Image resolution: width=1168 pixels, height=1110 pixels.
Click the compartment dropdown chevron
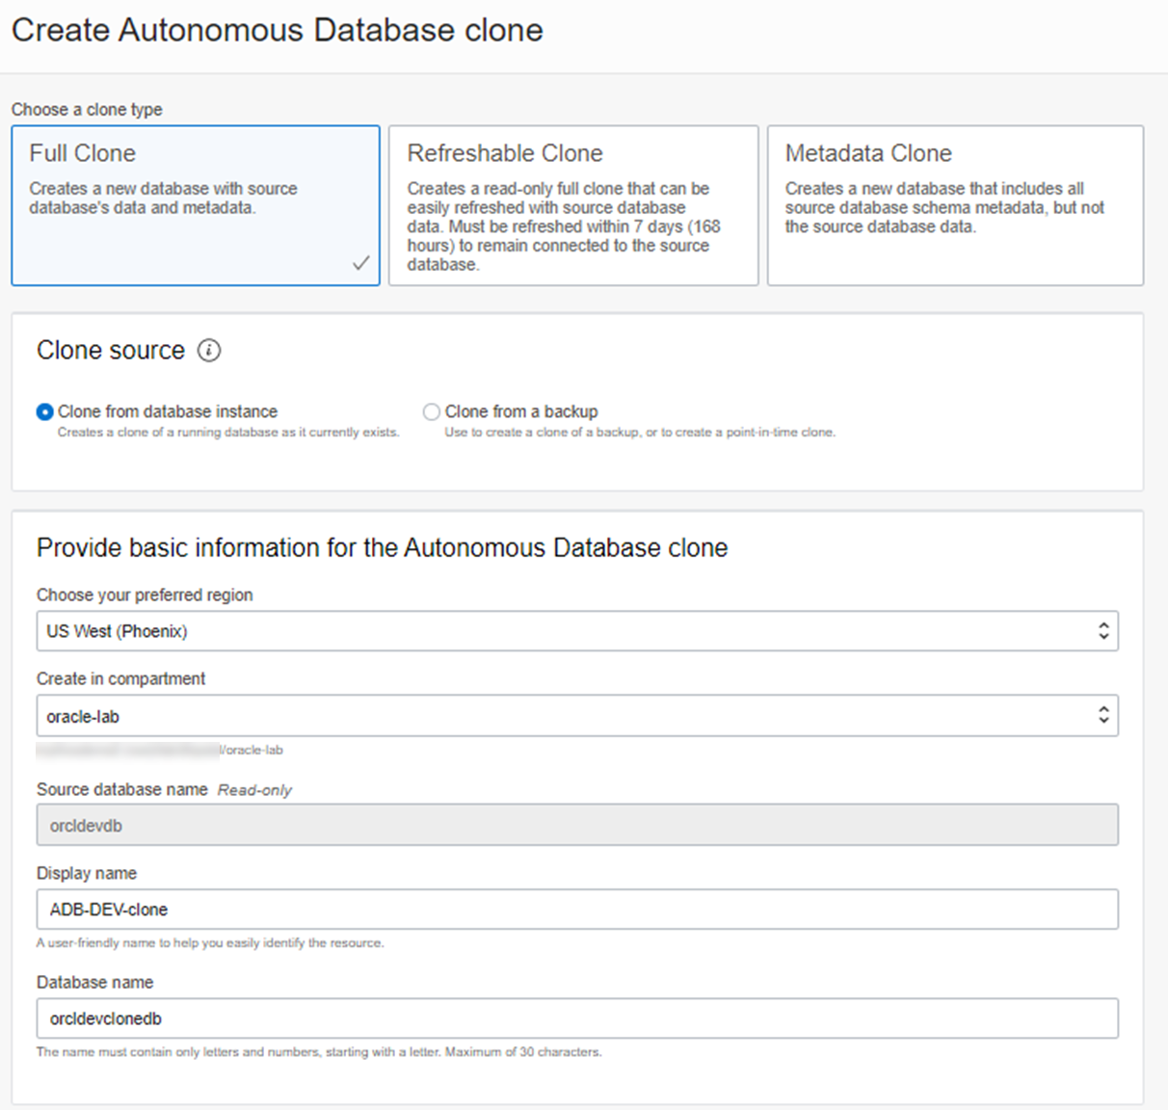click(x=1104, y=715)
